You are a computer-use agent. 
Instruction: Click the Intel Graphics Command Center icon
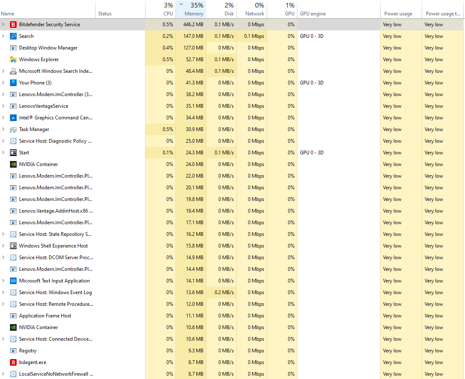coord(13,118)
